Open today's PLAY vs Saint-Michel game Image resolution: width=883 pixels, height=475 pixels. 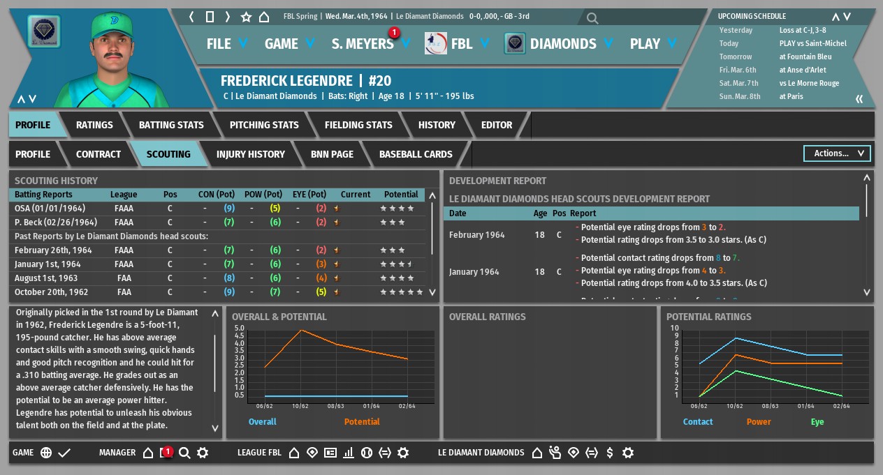coord(813,43)
